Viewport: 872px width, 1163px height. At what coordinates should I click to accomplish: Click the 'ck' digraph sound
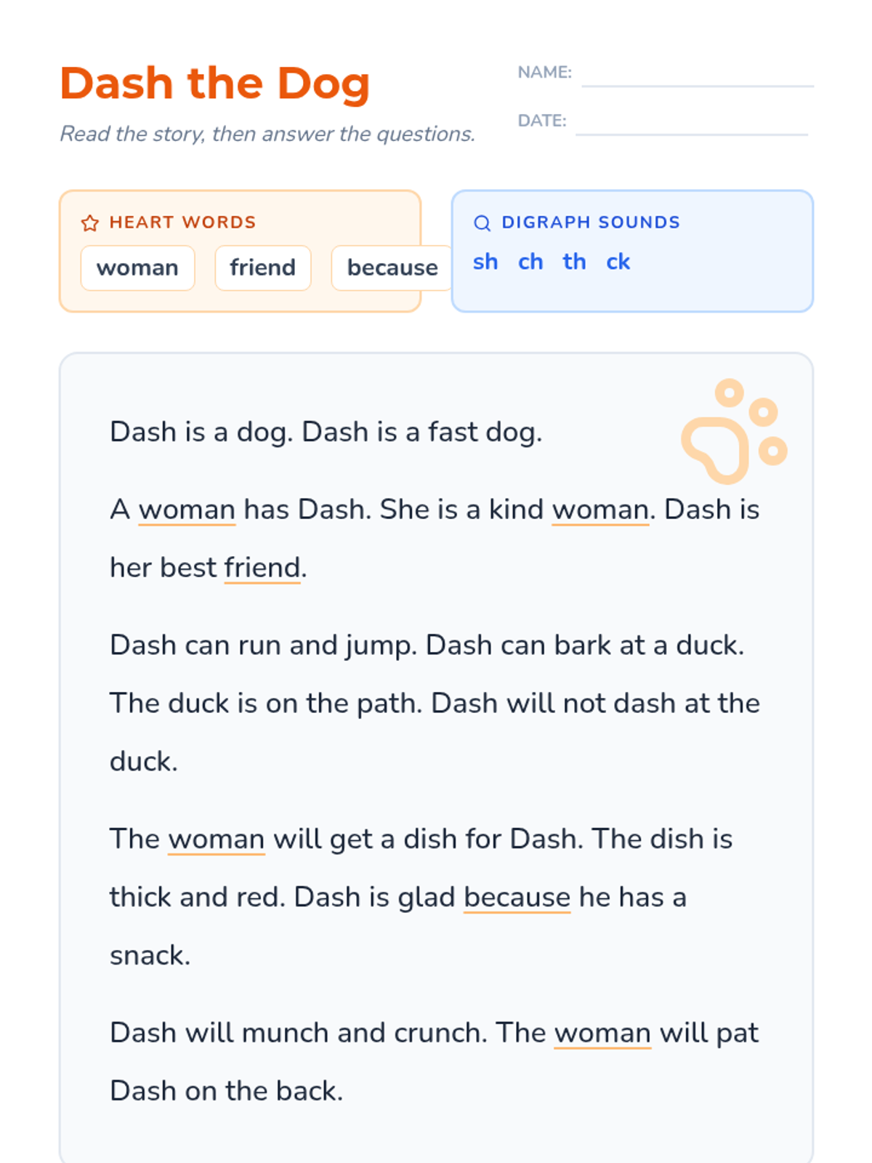point(618,262)
